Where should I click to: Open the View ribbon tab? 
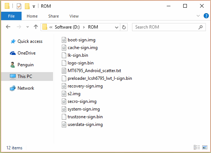click(x=74, y=16)
